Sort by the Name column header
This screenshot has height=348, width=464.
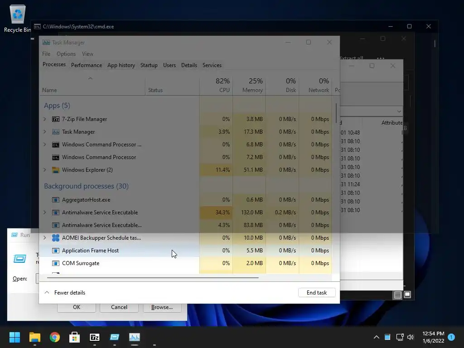pos(92,85)
